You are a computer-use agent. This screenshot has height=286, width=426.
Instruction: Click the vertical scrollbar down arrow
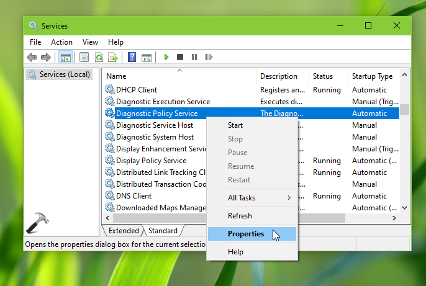(404, 208)
